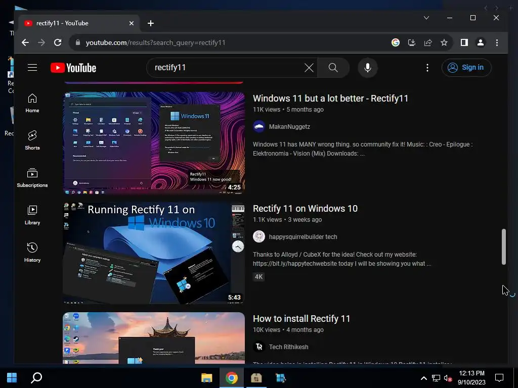Open Running Rectify 11 on Windows 10 thumbnail
This screenshot has height=388, width=518.
click(154, 254)
